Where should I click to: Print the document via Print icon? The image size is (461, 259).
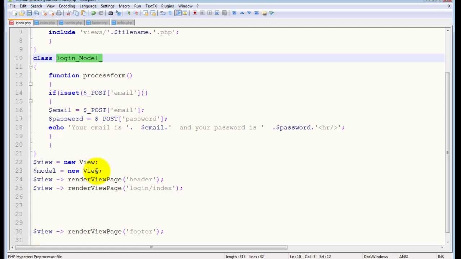coord(59,13)
